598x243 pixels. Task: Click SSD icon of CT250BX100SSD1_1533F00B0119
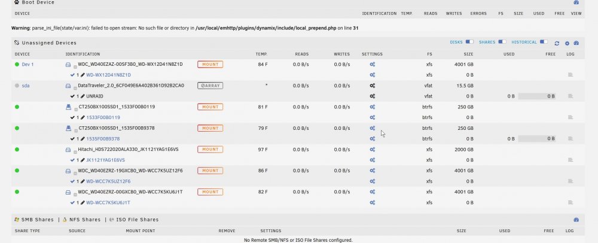pos(68,107)
